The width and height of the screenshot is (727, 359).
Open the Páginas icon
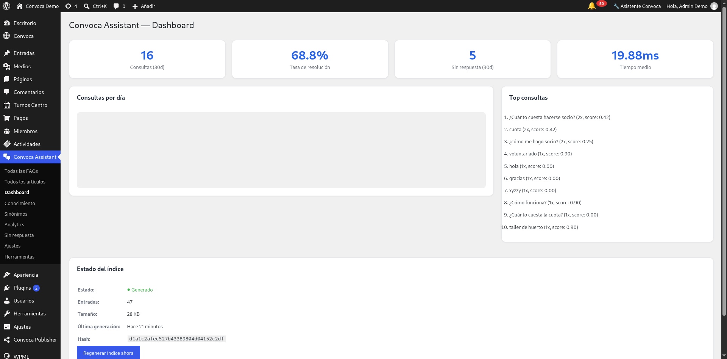tap(7, 79)
